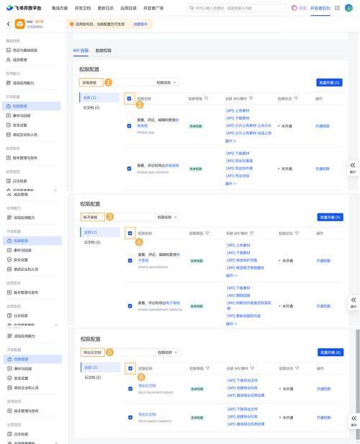Image resolution: width=360 pixels, height=444 pixels.
Task: Open 开发文档 in the top navigation
Action: [83, 8]
